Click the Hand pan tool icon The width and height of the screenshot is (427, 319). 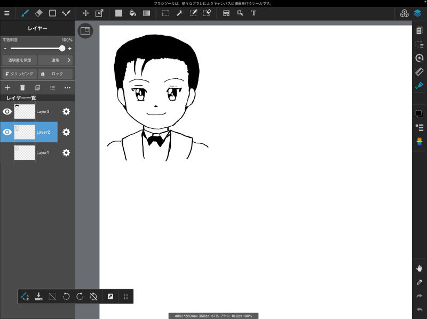pos(419,268)
